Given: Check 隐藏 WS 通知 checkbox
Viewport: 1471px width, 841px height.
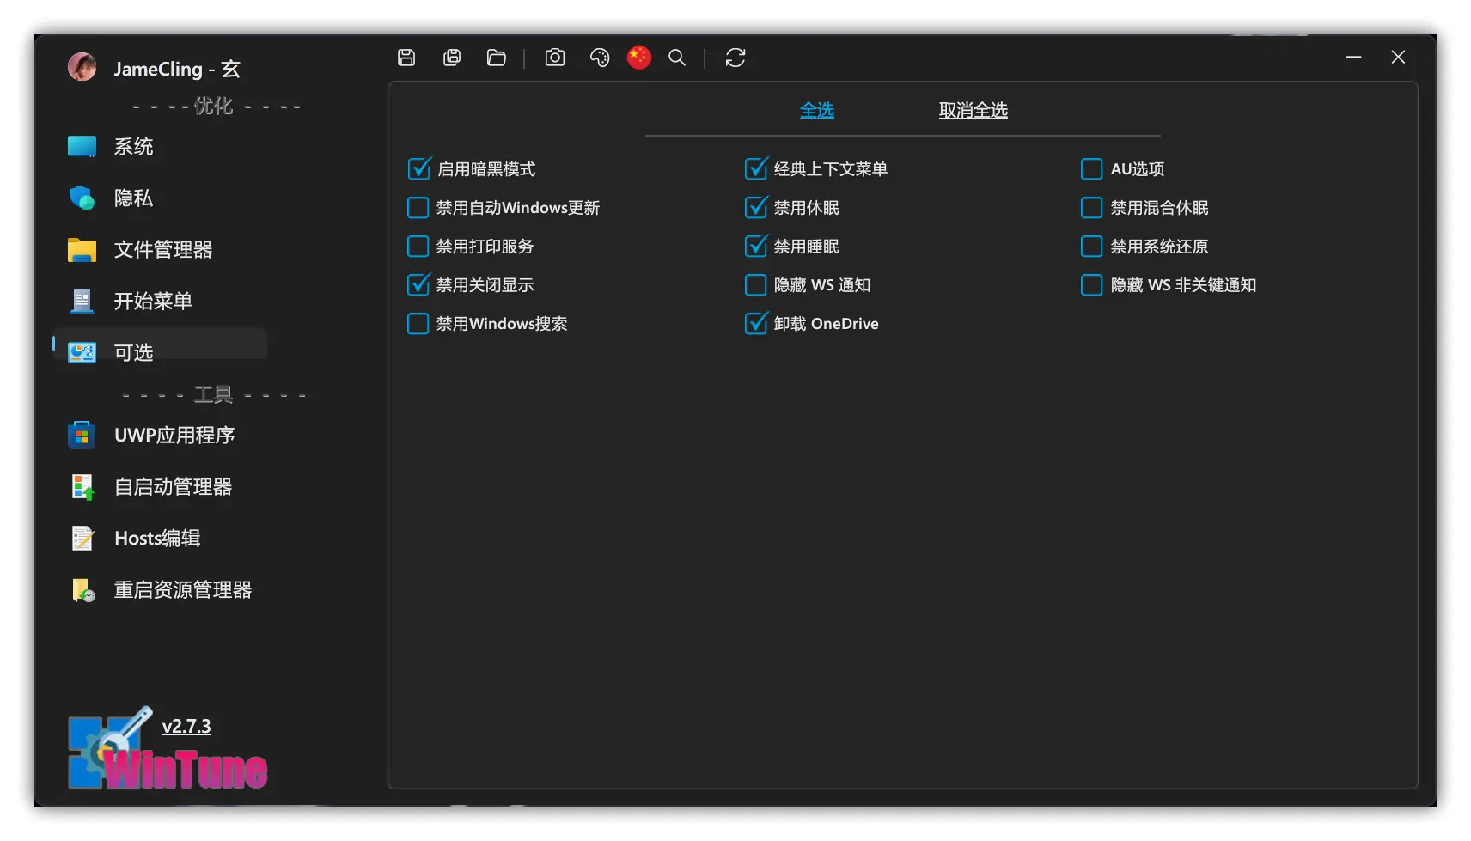Looking at the screenshot, I should 755,284.
